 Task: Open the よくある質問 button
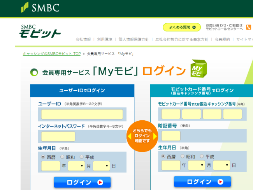(182, 27)
